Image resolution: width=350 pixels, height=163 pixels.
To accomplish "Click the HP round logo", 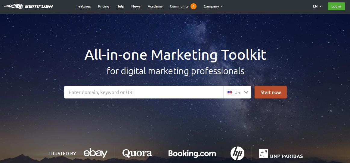I will click(237, 153).
